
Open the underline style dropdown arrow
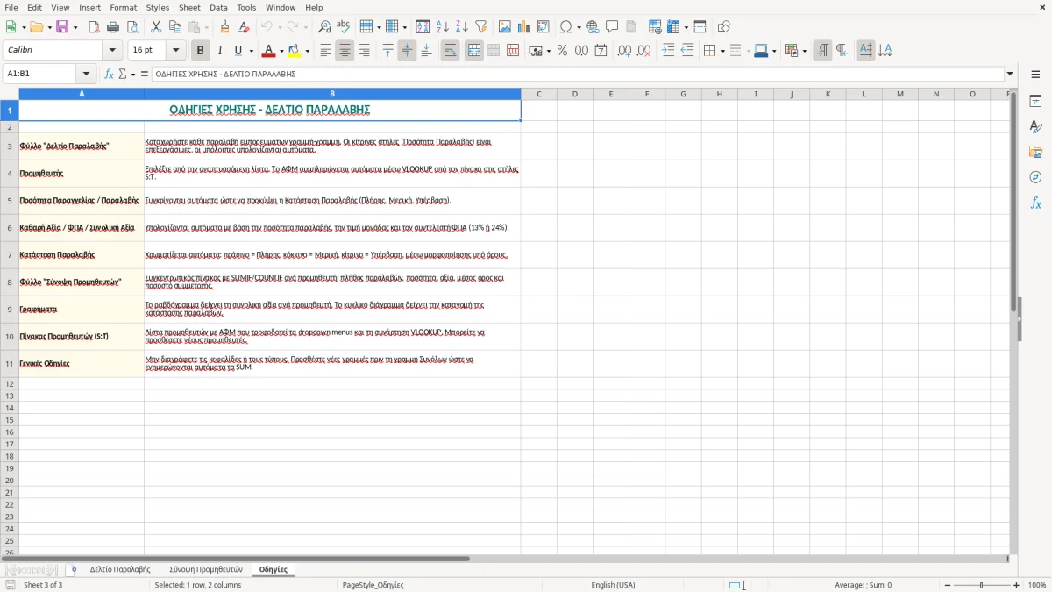coord(251,51)
